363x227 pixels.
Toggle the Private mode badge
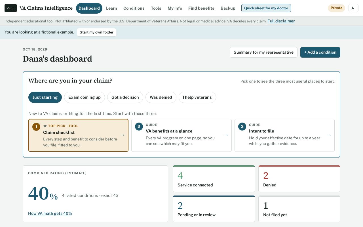[336, 8]
